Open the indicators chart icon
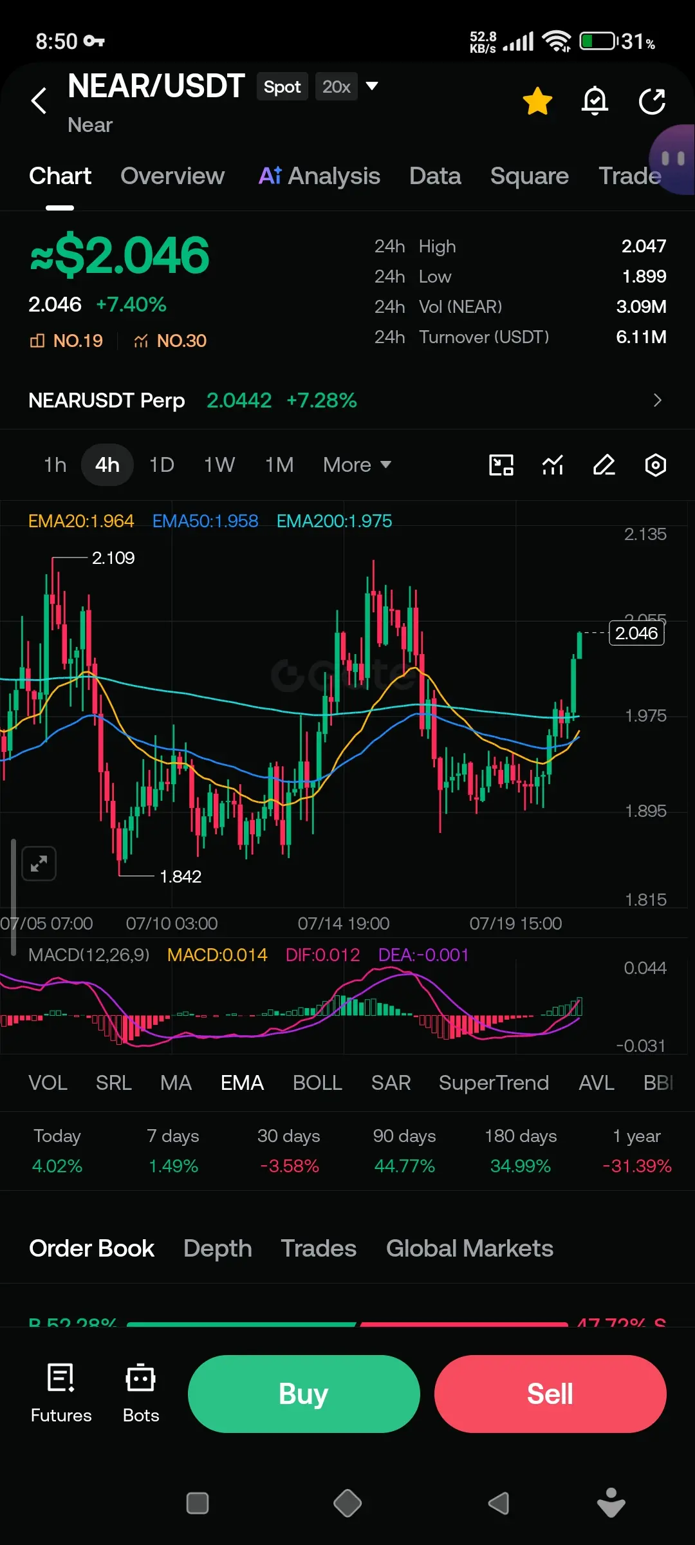 point(553,465)
